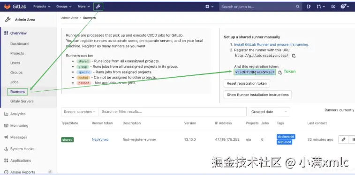Open Groups in the admin sidebar
355x175 pixels.
[16, 73]
